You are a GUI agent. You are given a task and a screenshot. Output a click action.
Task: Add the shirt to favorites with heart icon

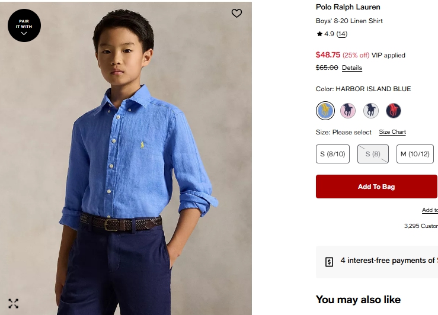pyautogui.click(x=236, y=13)
